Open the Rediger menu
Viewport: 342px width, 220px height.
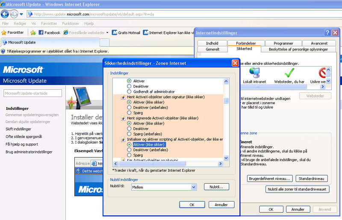click(x=20, y=23)
